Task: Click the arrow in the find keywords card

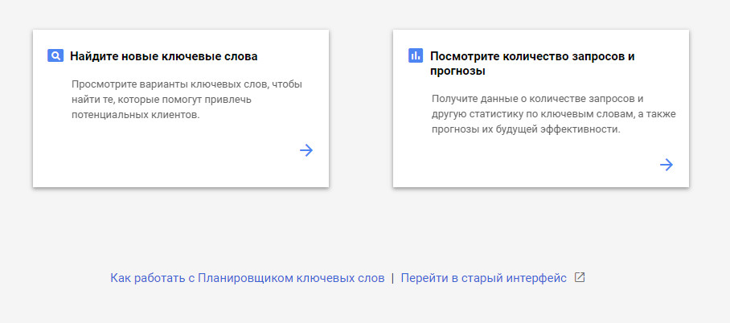Action: tap(306, 150)
